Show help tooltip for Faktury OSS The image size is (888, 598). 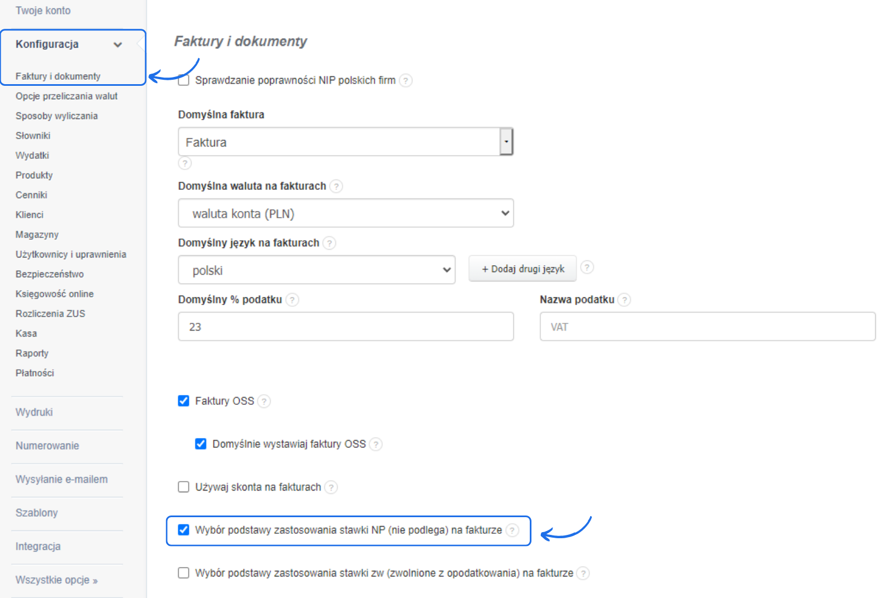pyautogui.click(x=264, y=401)
